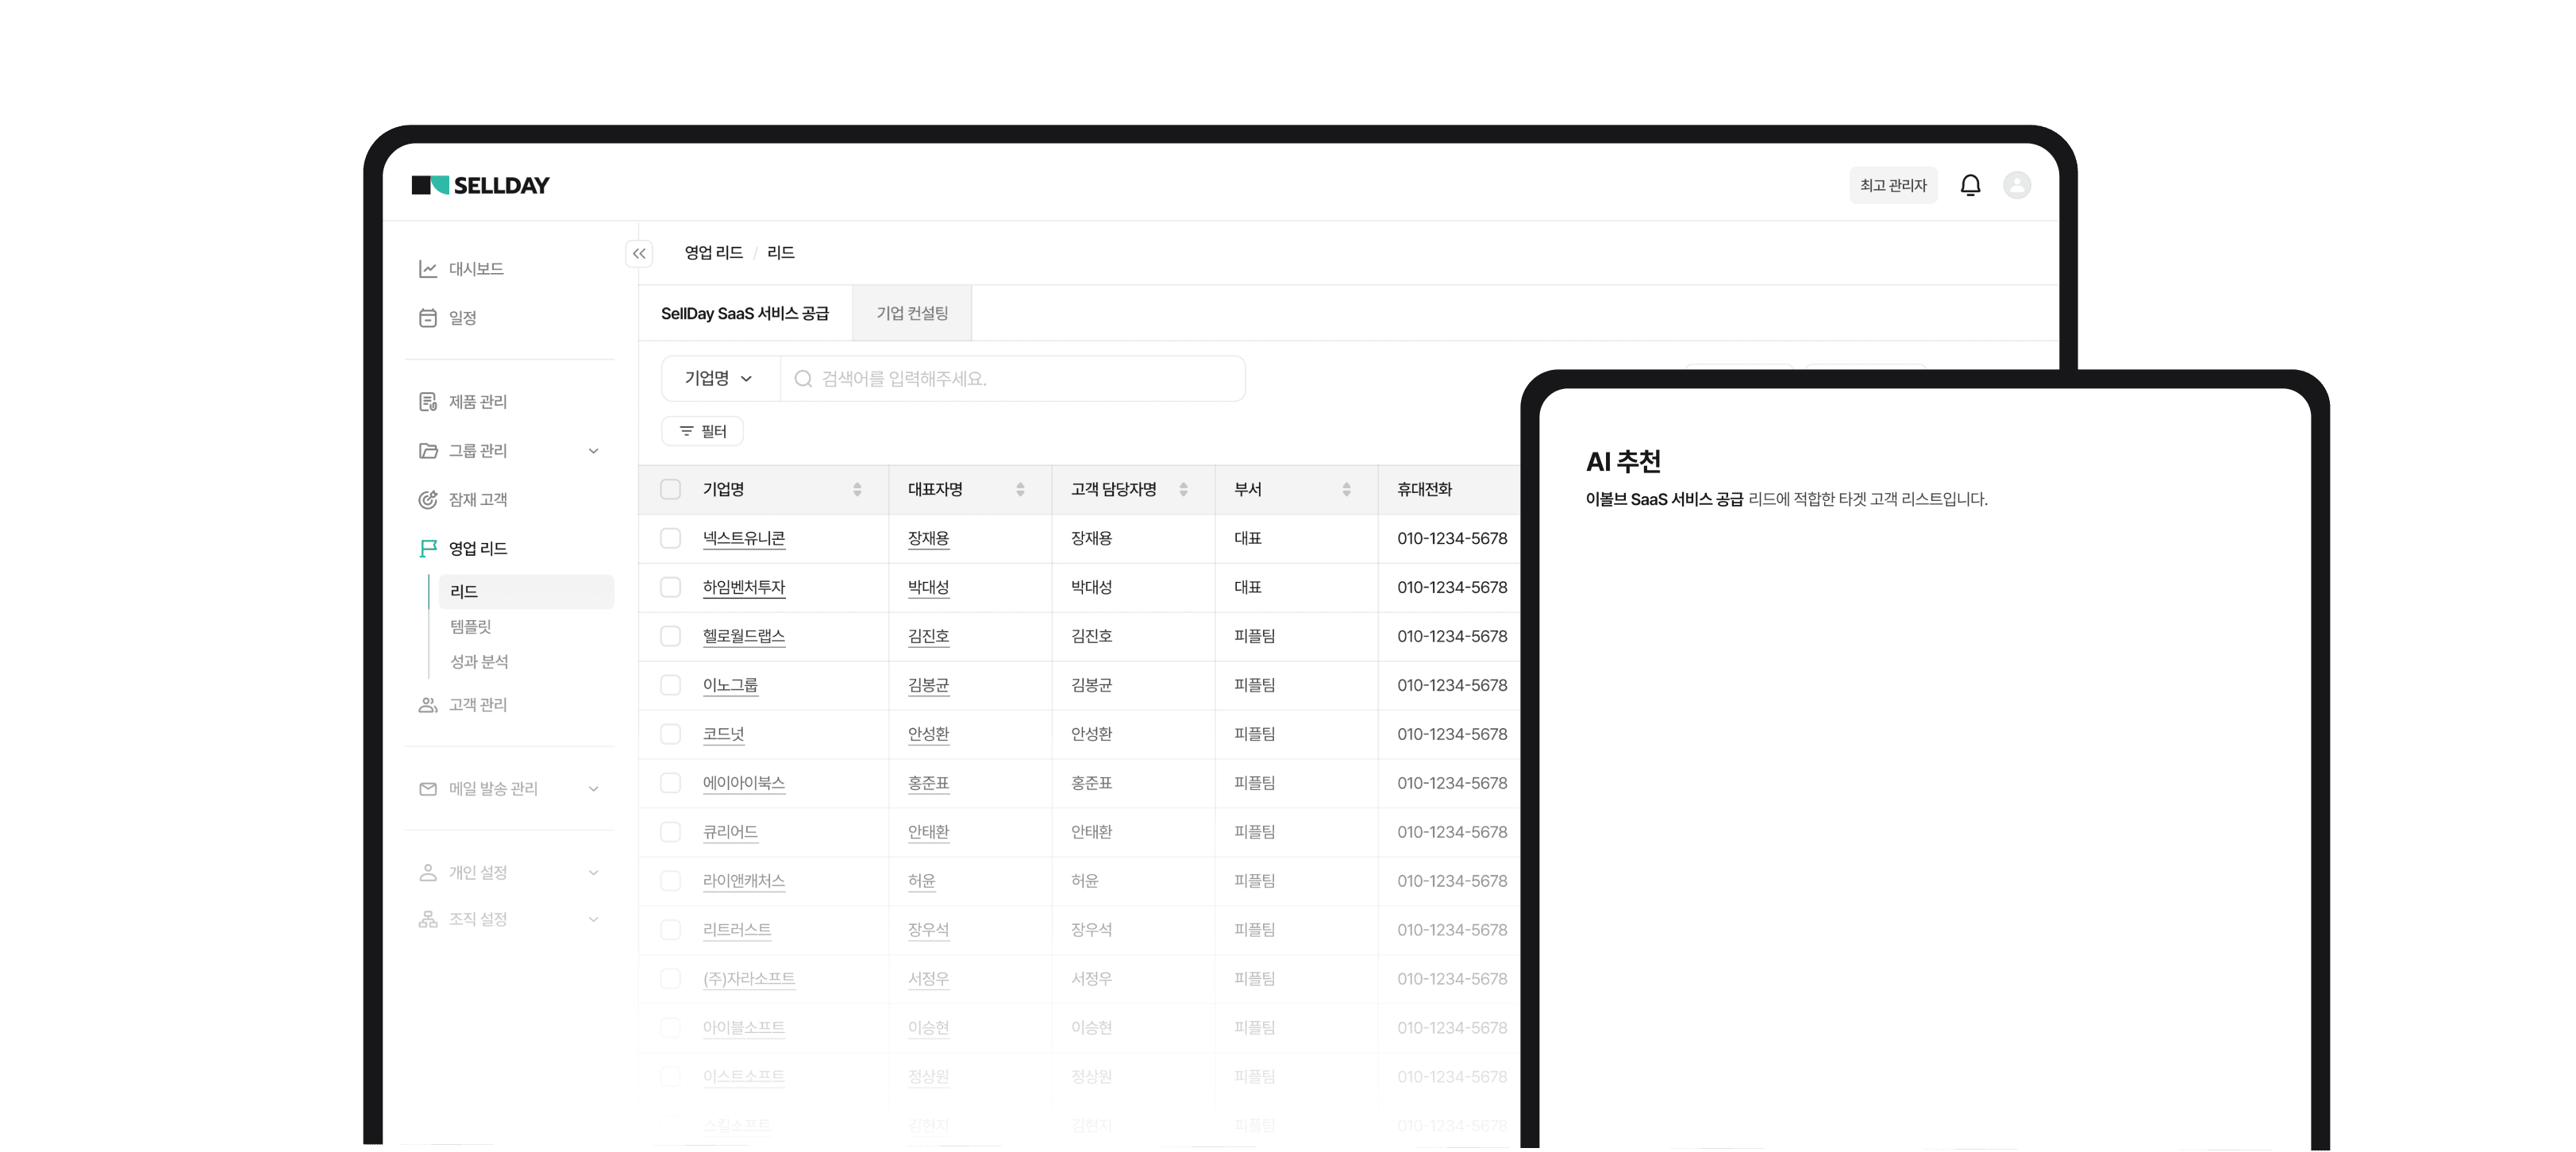
Task: Check the 이노그룹 row checkbox
Action: tap(670, 686)
